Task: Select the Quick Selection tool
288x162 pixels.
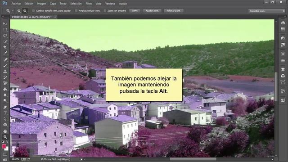Action: 5,41
